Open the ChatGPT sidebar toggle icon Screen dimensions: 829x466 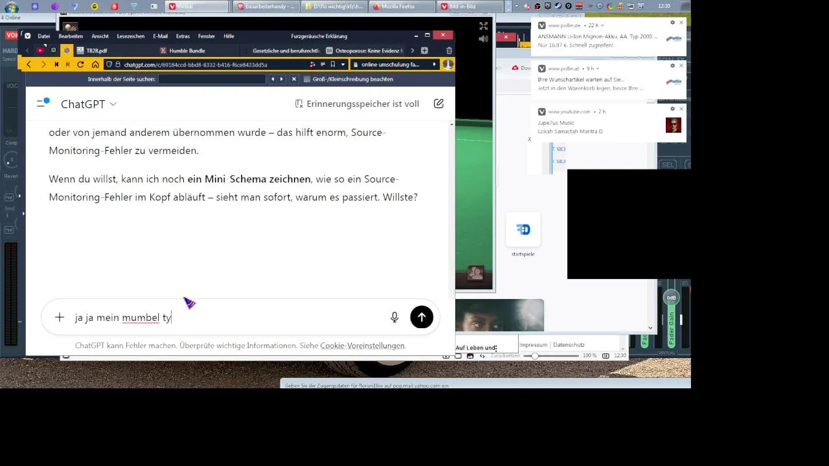[43, 103]
